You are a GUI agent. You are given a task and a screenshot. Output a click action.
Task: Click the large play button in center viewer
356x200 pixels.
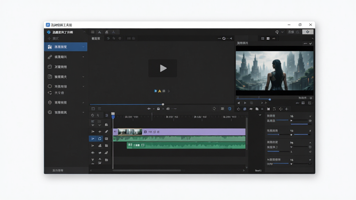pos(163,68)
